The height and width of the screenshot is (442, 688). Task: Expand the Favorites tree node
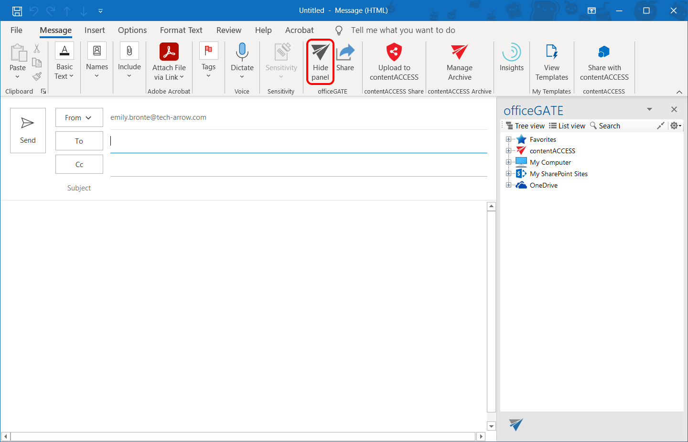click(508, 139)
